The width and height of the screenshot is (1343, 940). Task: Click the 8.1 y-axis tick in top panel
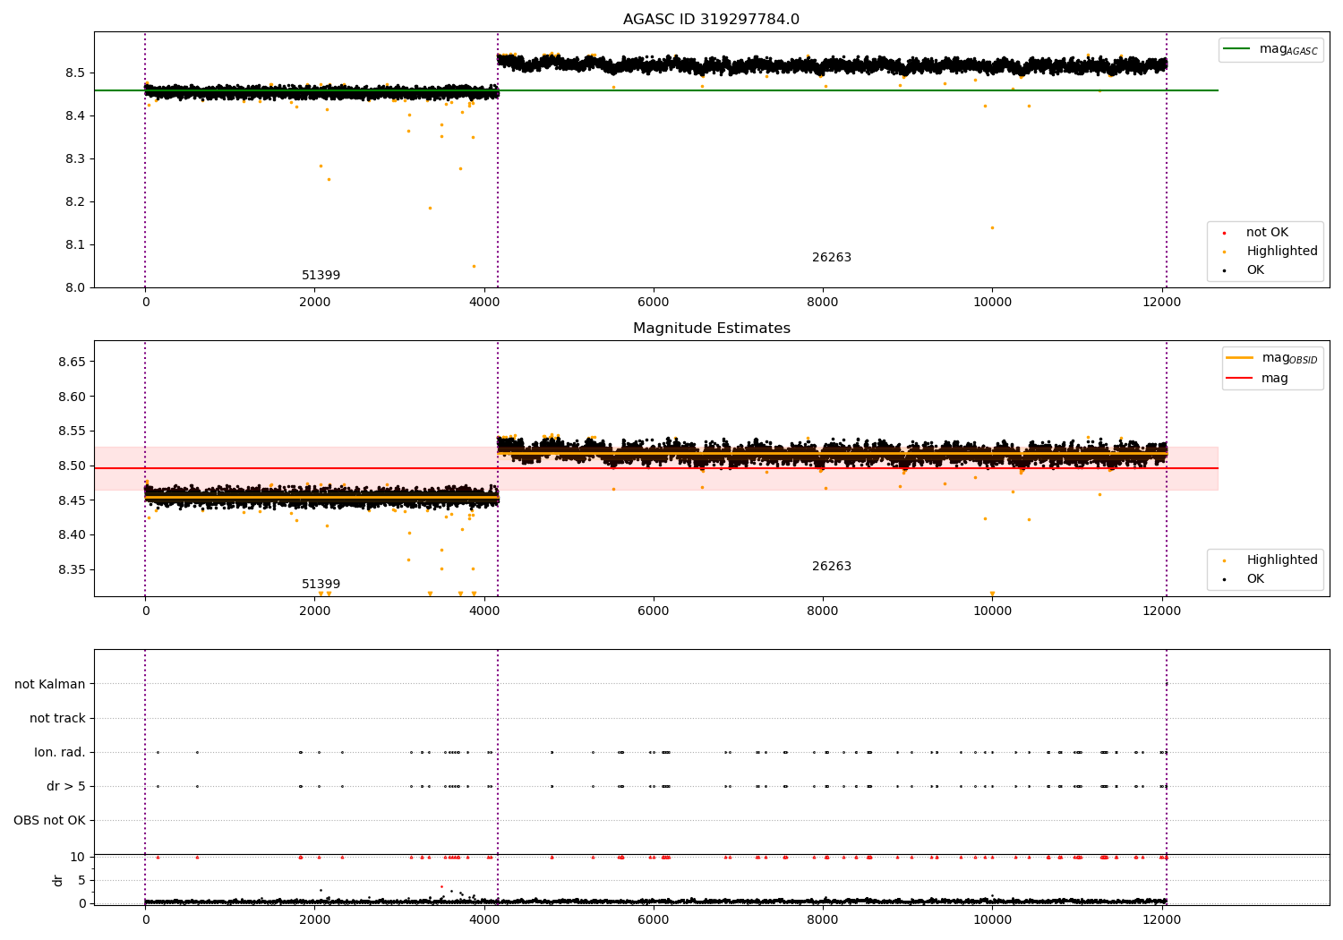click(74, 244)
